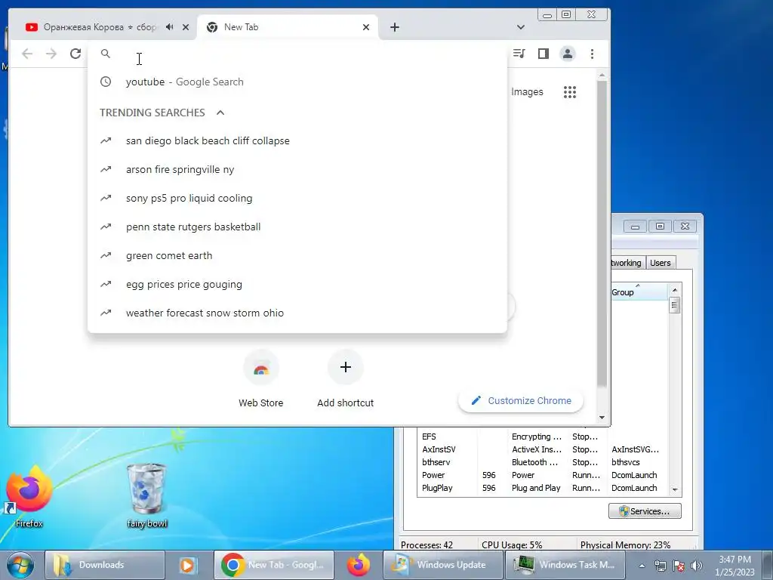The image size is (773, 580).
Task: Switch to Chrome New Tab taskbar button
Action: [274, 565]
